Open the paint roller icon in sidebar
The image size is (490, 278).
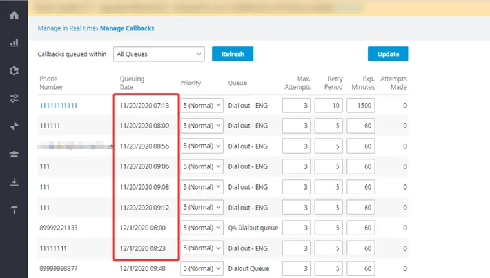click(14, 210)
